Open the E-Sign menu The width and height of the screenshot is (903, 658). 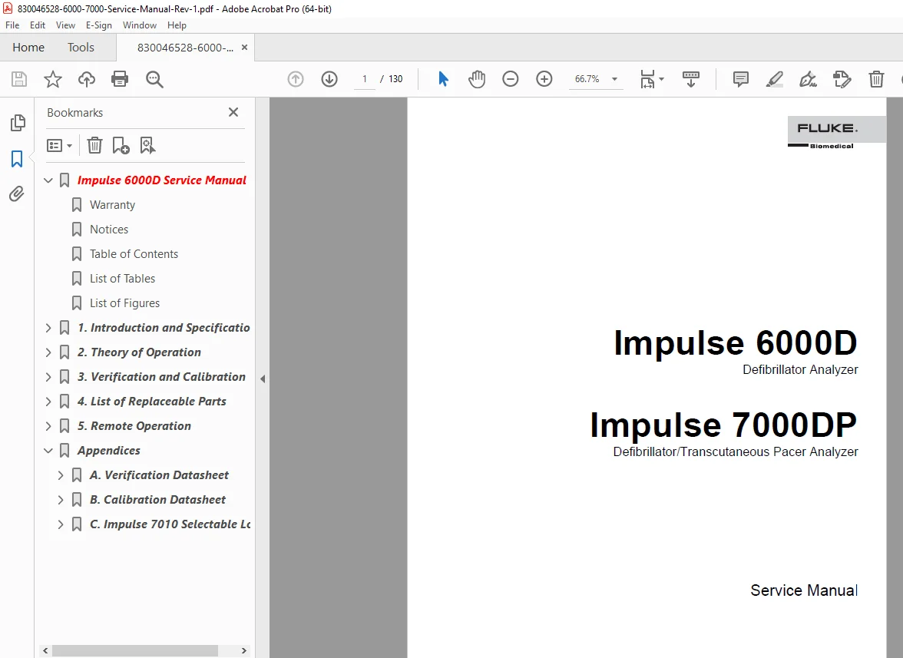pos(98,25)
